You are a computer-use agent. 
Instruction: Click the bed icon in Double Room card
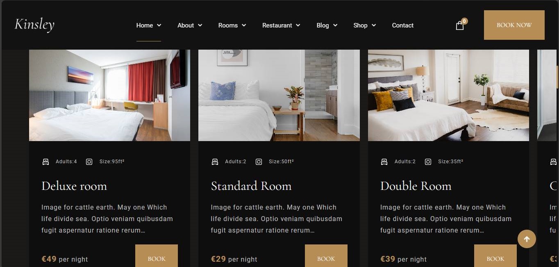point(384,162)
